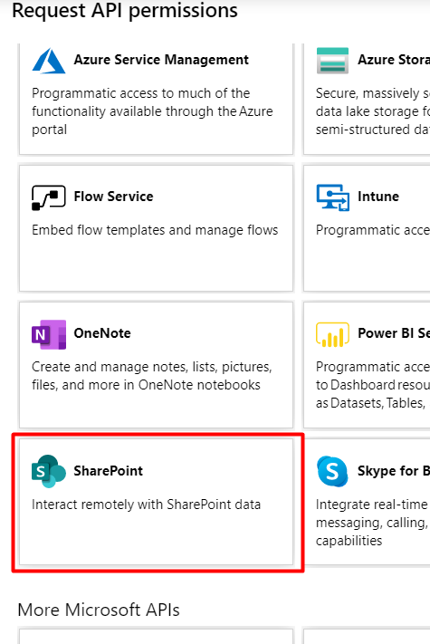The width and height of the screenshot is (430, 644).
Task: Select the SharePoint API title
Action: tap(109, 471)
